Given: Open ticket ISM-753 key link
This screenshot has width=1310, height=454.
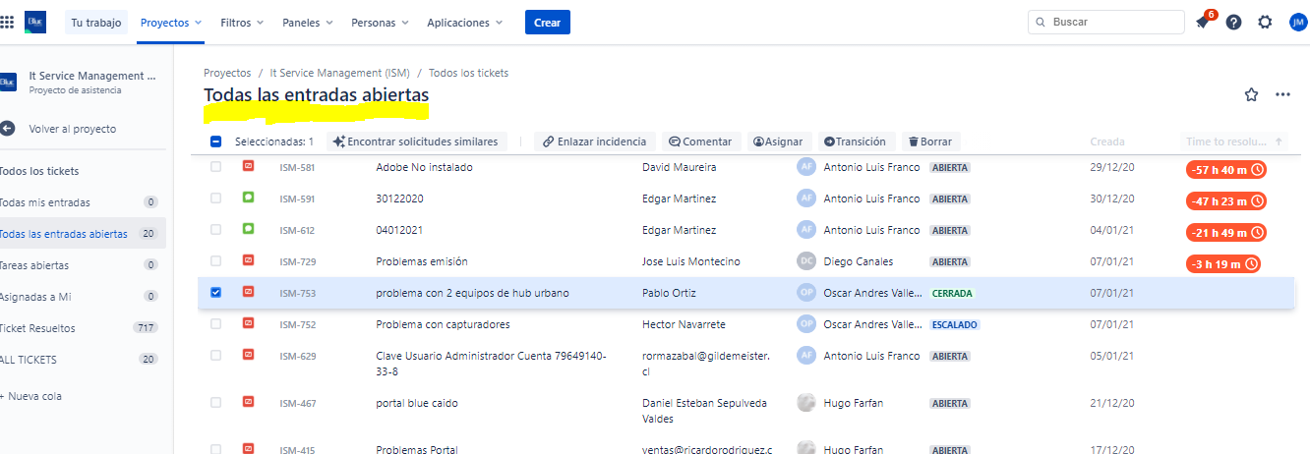Looking at the screenshot, I should (297, 293).
